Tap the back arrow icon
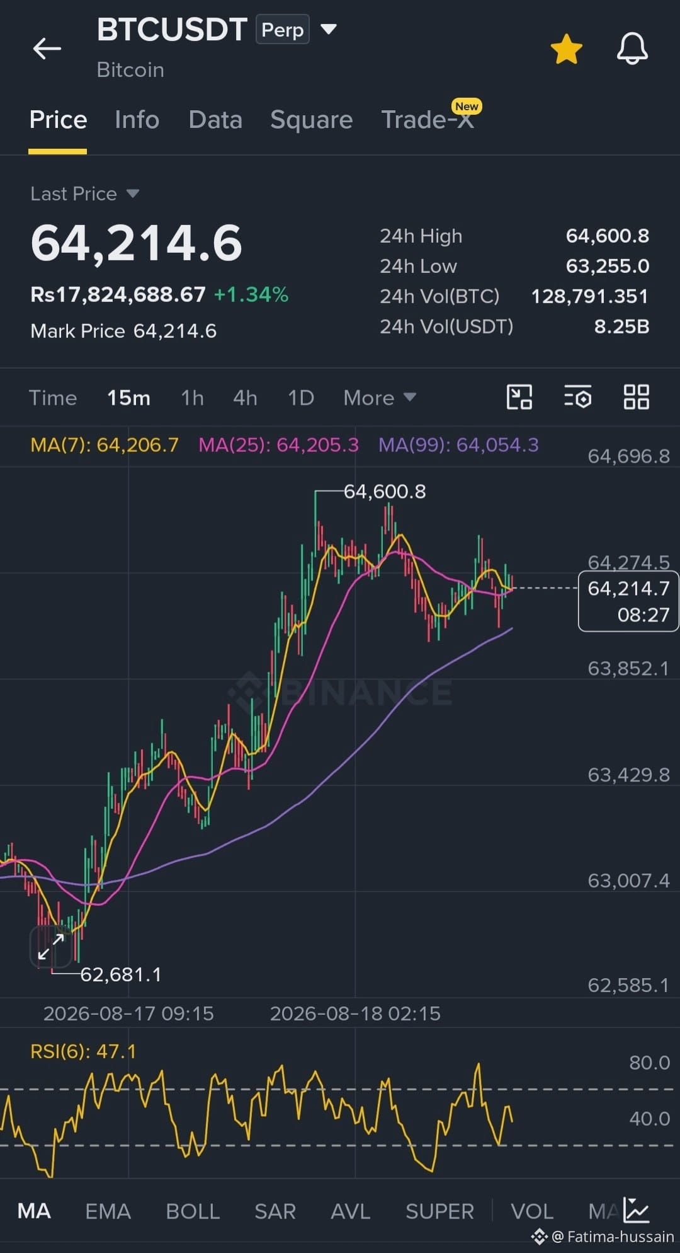This screenshot has height=1253, width=680. (x=47, y=49)
